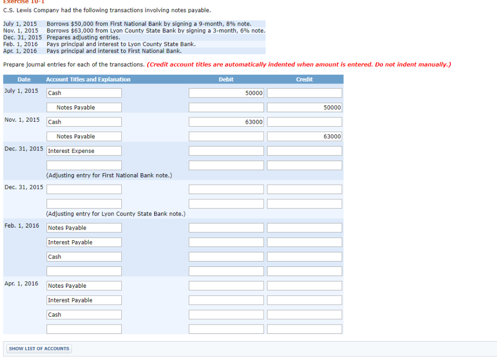The image size is (497, 361).
Task: Click Apr. 1 Notes Payable credit field
Action: [305, 286]
